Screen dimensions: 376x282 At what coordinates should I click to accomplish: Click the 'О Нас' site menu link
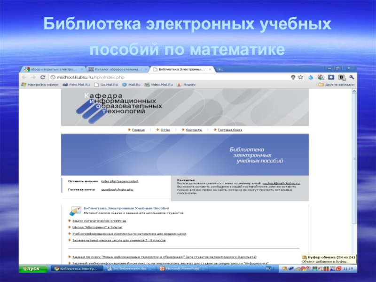coord(165,130)
